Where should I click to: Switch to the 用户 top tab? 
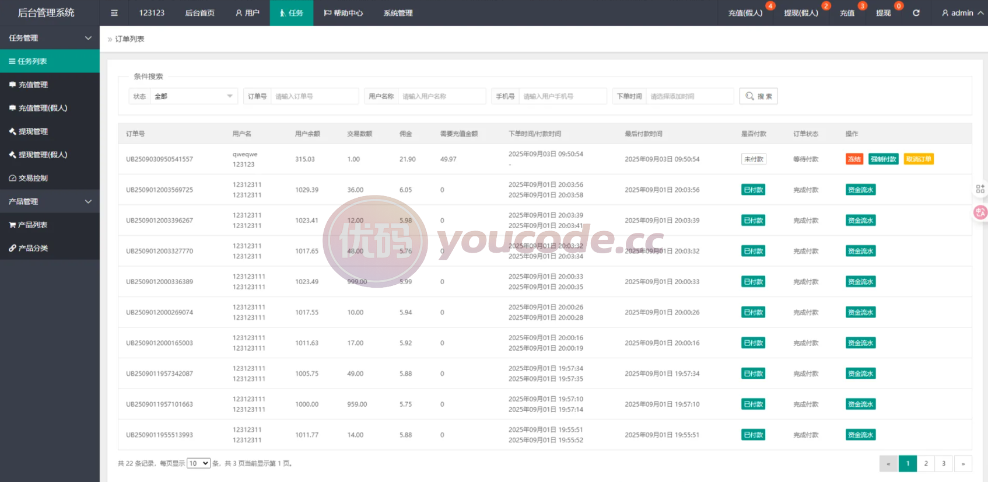pyautogui.click(x=248, y=13)
